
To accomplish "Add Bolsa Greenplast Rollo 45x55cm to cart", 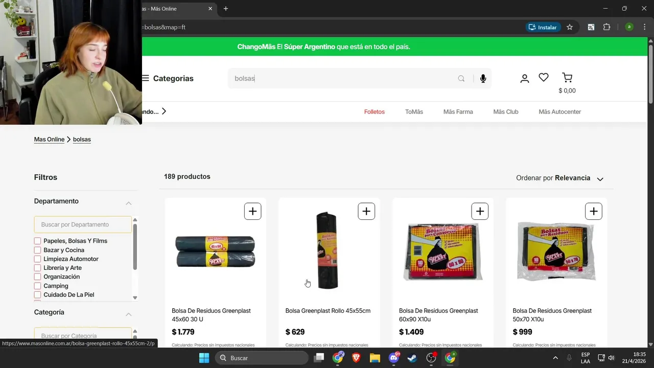I will point(366,211).
